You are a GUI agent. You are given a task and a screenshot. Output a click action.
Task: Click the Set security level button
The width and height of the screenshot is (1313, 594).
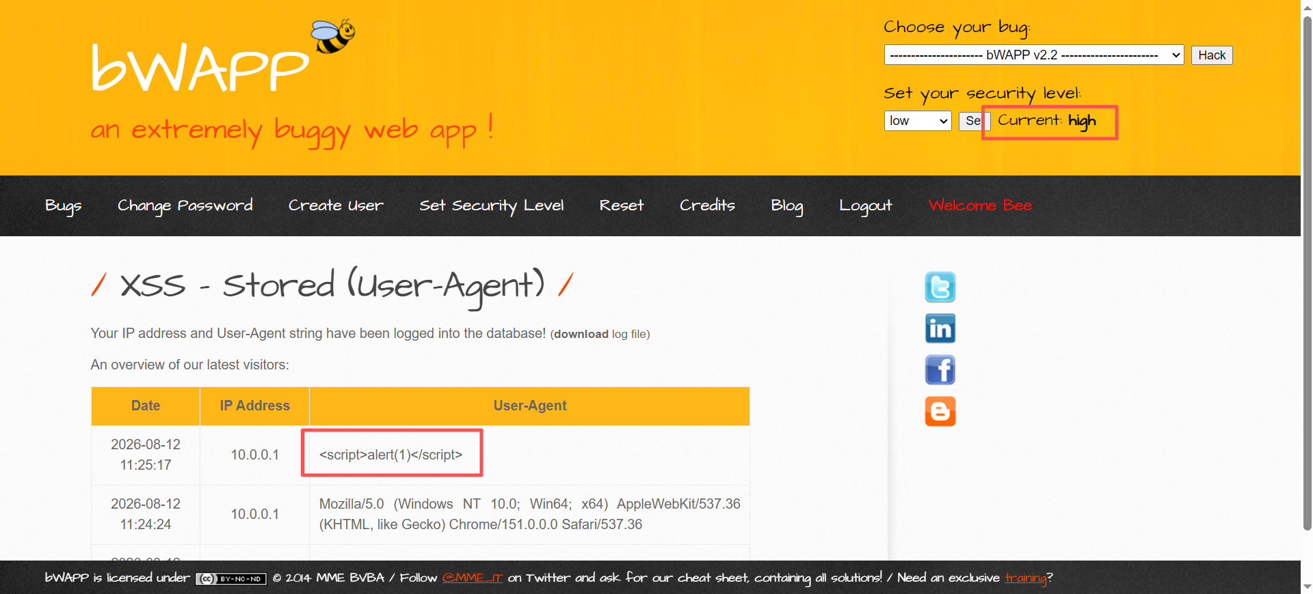973,121
